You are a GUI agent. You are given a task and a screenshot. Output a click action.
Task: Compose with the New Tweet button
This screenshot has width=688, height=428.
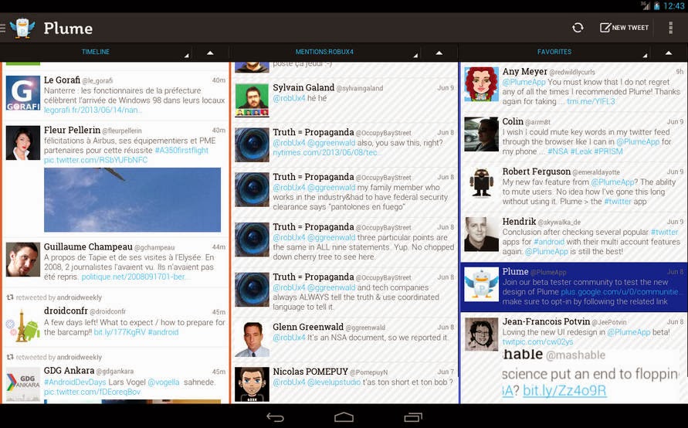(x=624, y=28)
